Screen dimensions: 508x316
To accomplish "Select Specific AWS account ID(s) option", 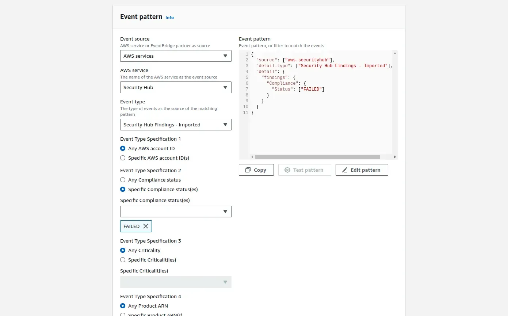I will tap(123, 158).
